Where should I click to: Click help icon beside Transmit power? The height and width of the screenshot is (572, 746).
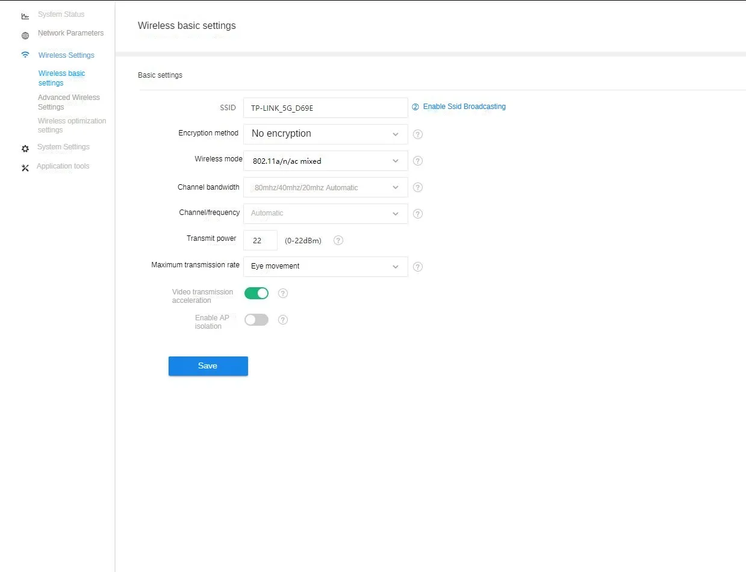pyautogui.click(x=338, y=240)
